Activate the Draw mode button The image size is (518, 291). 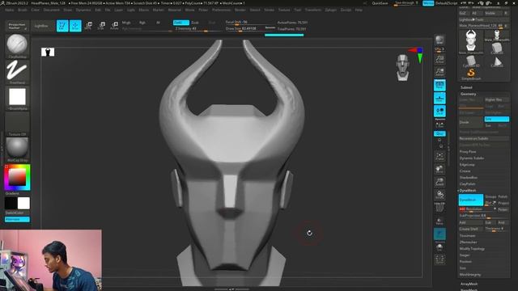point(75,26)
